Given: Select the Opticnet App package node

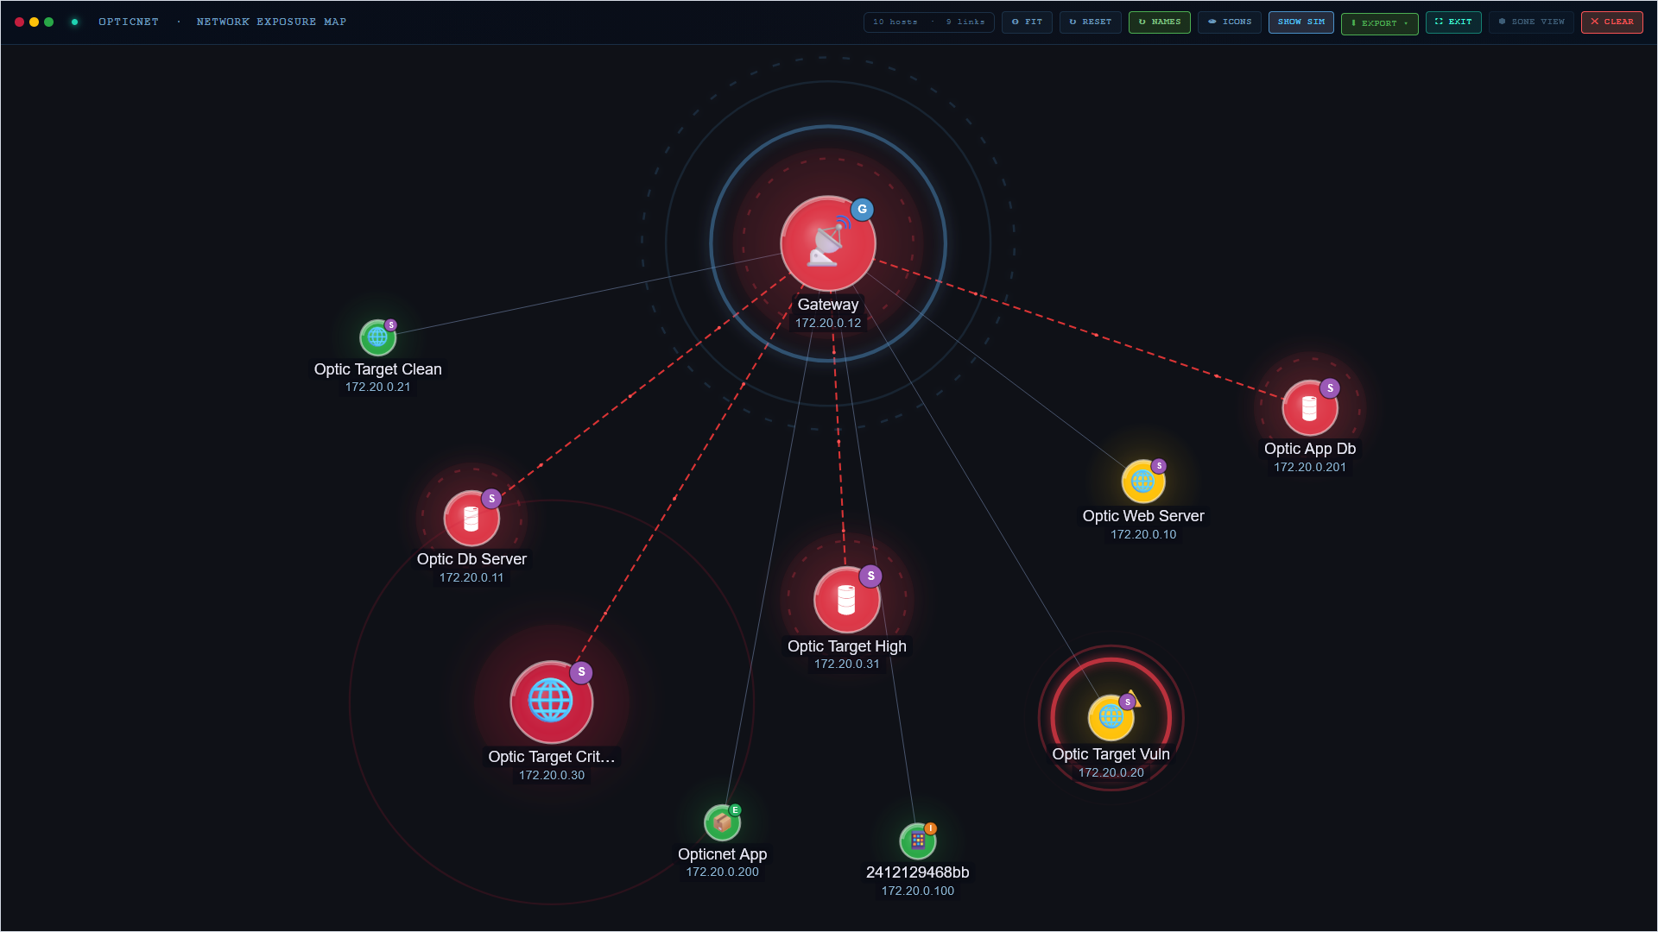Looking at the screenshot, I should click(x=722, y=822).
